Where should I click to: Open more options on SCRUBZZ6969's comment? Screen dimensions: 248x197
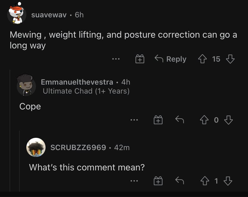(134, 181)
